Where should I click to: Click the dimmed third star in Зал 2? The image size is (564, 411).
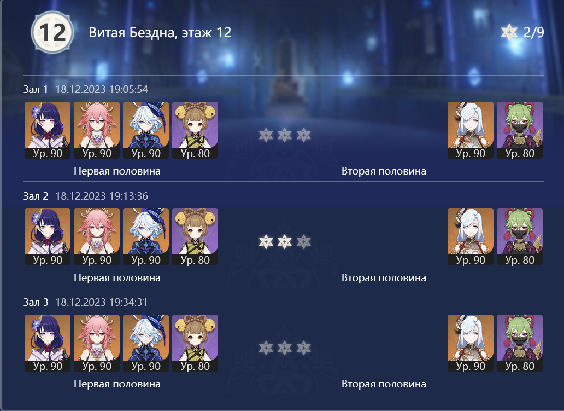tap(303, 241)
